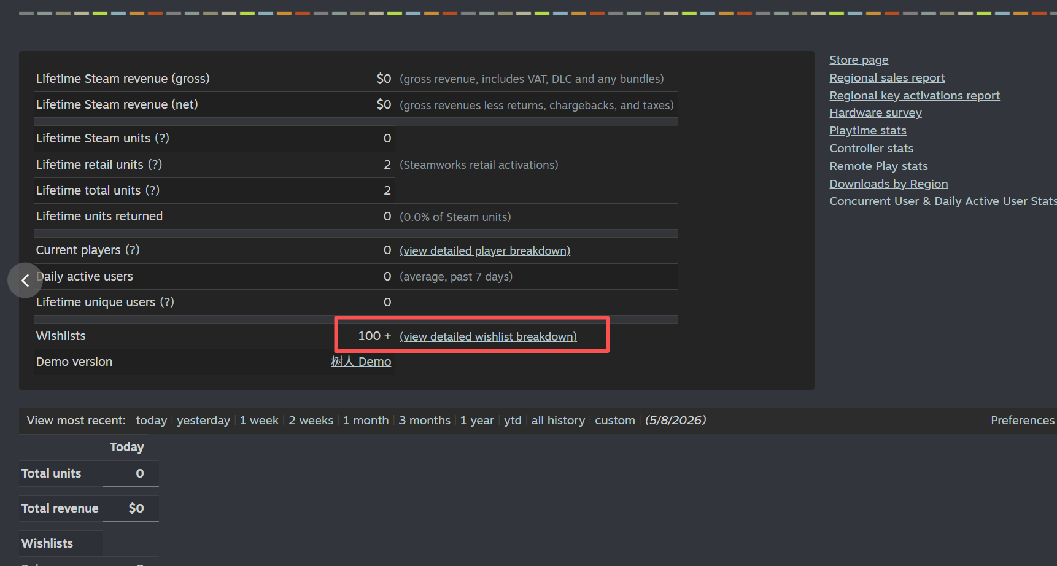1057x566 pixels.
Task: View detailed wishlist breakdown
Action: click(488, 336)
